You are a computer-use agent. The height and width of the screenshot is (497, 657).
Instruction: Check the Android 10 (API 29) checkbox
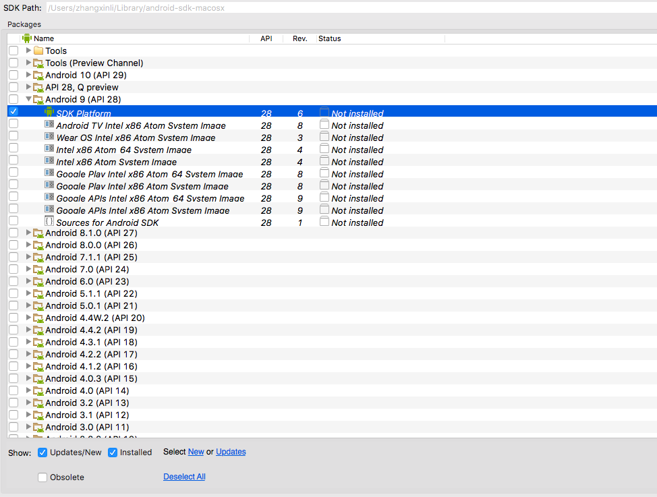(13, 75)
